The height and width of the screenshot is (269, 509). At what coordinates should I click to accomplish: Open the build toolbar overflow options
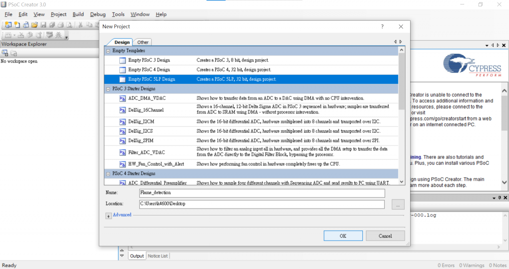pyautogui.click(x=67, y=38)
